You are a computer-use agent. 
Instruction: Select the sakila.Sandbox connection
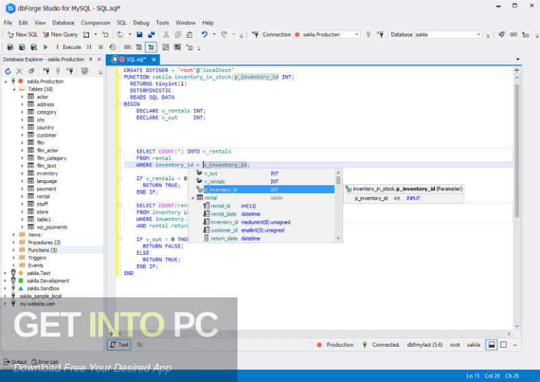[x=43, y=289]
